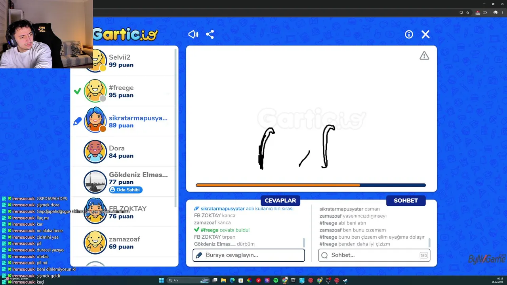Screen dimensions: 507x285
Task: Open Spotify from taskbar
Action: coord(276,280)
